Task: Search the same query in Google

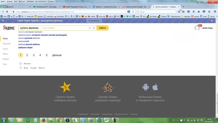Action: 33,68
